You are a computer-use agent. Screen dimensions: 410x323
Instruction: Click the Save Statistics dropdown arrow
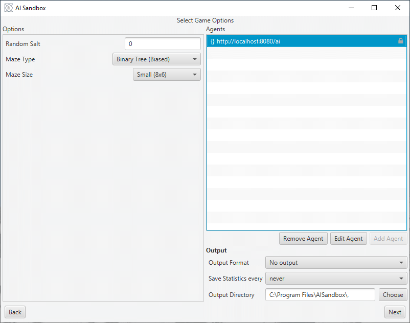401,279
